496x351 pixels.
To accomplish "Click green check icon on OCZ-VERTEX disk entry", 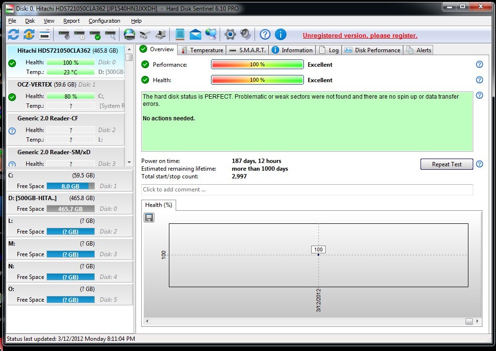I will pyautogui.click(x=12, y=97).
